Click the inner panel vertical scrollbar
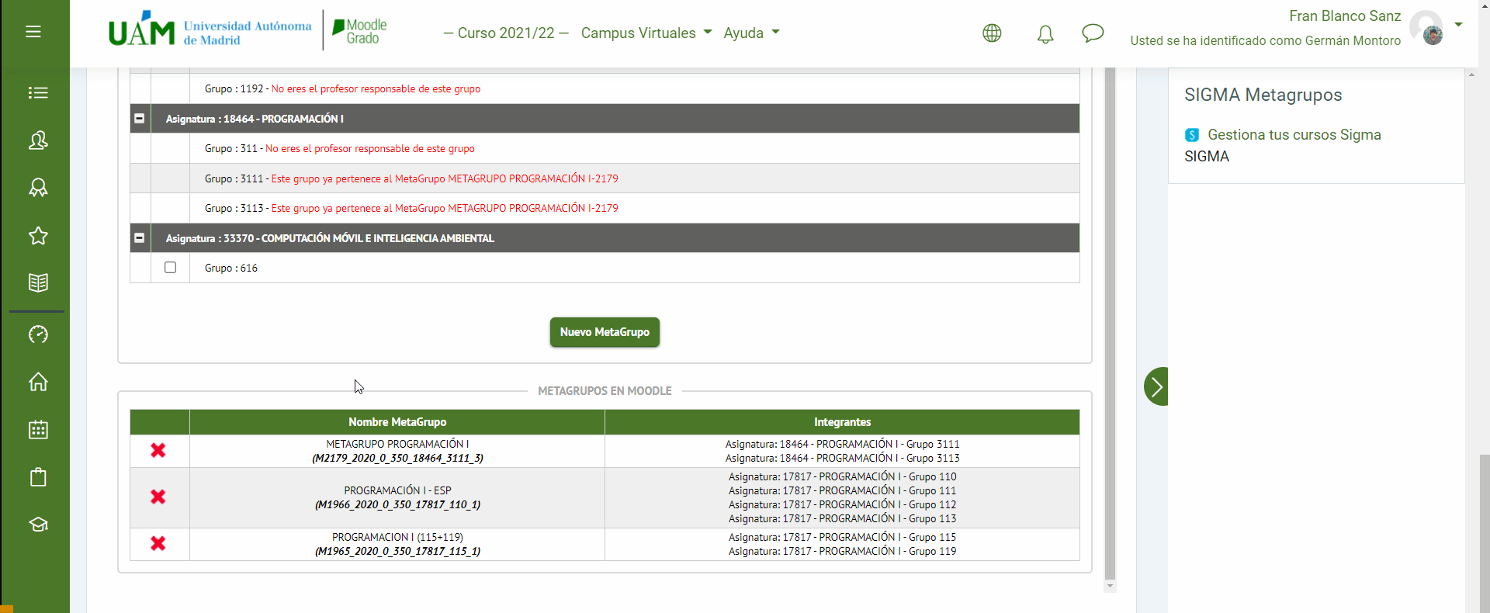Viewport: 1490px width, 613px height. point(1110,326)
